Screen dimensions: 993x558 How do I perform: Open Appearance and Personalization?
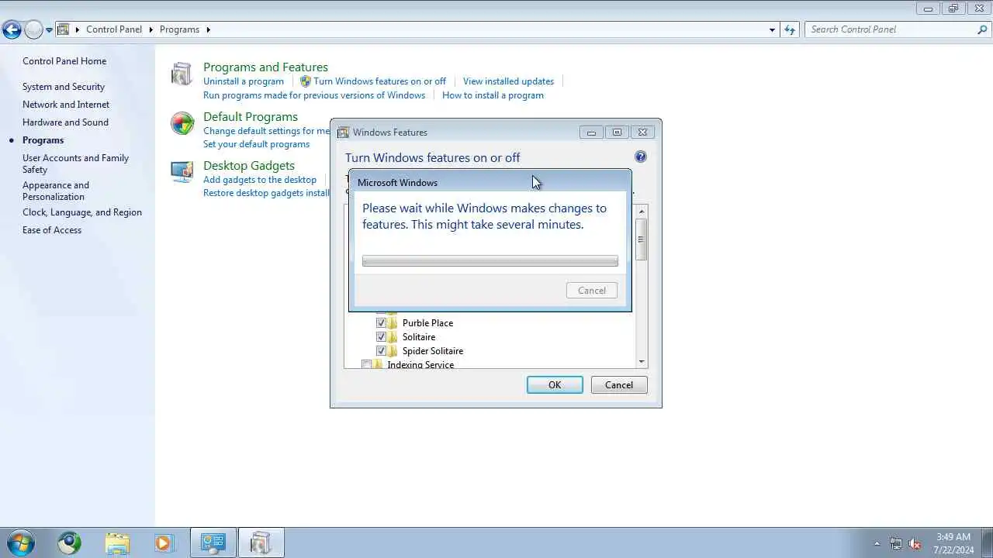click(56, 191)
